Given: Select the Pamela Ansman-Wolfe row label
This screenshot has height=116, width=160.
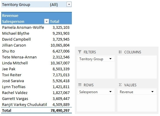Looking at the screenshot, I should pos(23,27).
